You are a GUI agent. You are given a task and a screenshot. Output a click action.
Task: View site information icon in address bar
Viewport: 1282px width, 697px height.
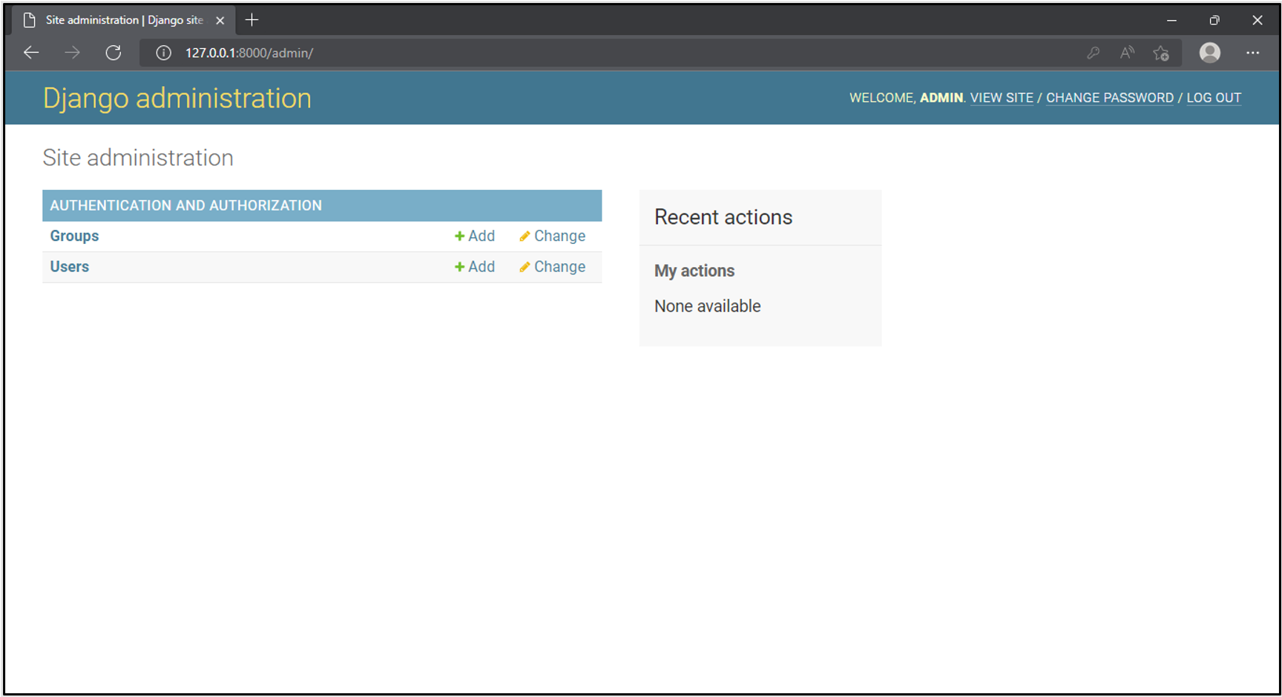pyautogui.click(x=163, y=53)
